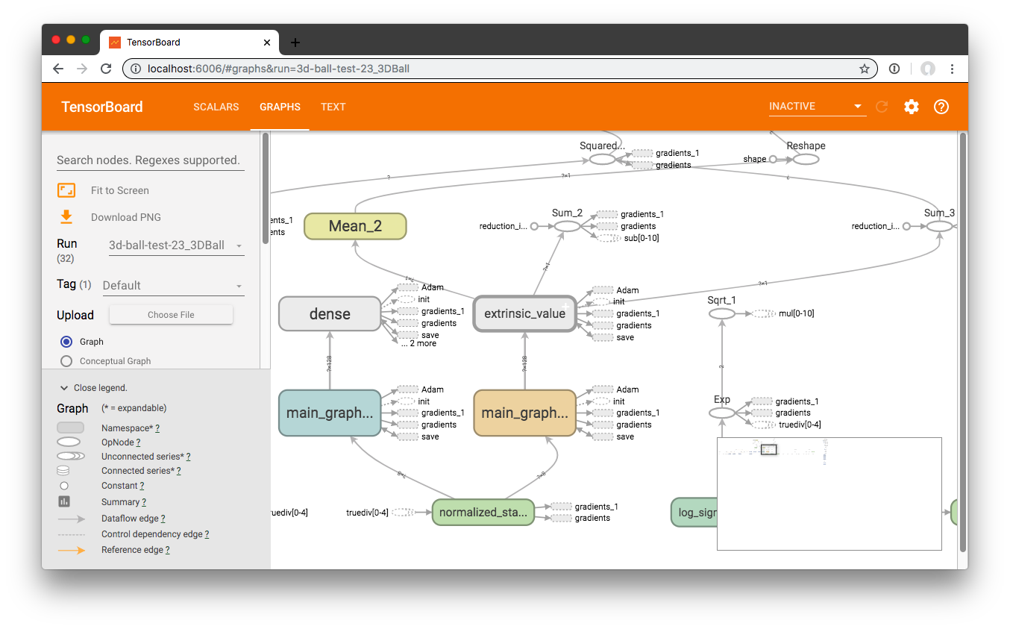Click the sidebar vertical scrollbar
Image resolution: width=1010 pixels, height=629 pixels.
click(x=265, y=188)
